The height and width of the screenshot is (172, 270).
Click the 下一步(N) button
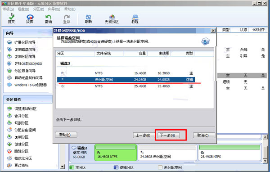click(x=169, y=135)
